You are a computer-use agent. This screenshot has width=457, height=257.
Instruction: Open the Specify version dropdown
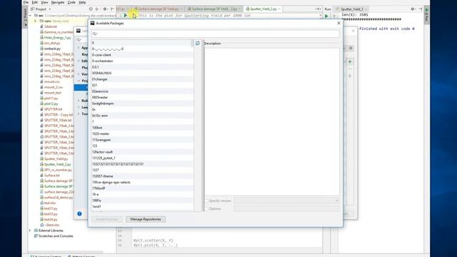pos(286,201)
